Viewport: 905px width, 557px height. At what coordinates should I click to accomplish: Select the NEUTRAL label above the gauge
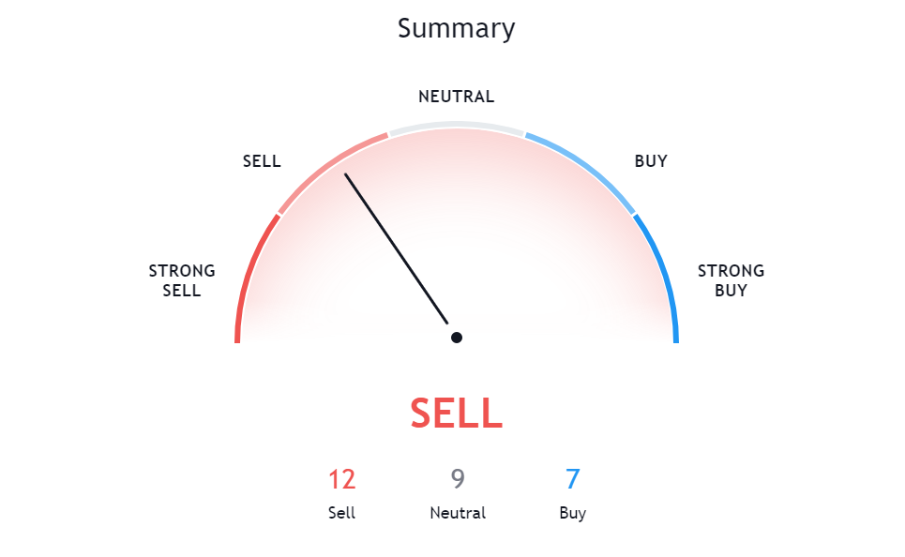click(456, 97)
